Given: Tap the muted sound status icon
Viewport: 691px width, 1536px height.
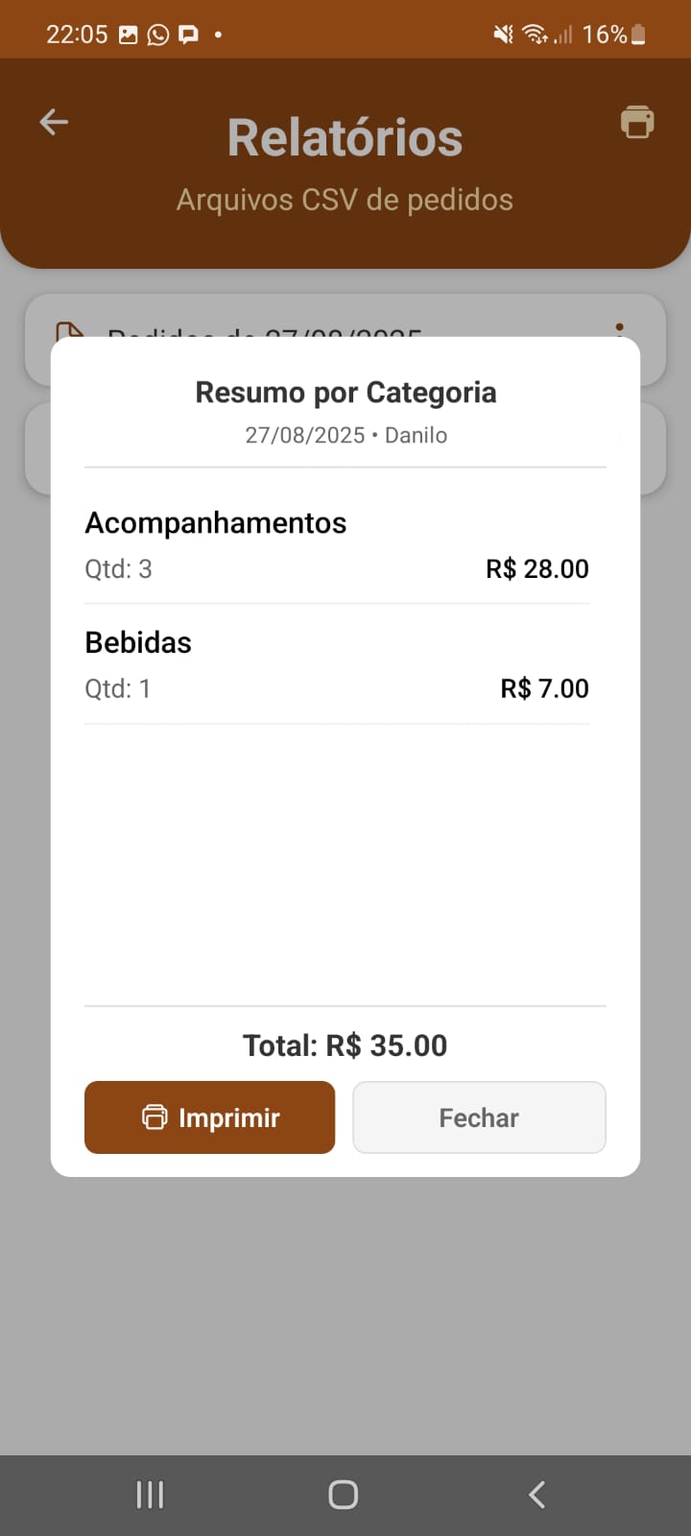Looking at the screenshot, I should tap(503, 35).
